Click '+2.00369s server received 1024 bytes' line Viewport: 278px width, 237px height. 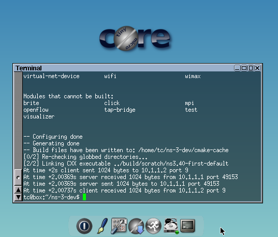click(x=130, y=177)
